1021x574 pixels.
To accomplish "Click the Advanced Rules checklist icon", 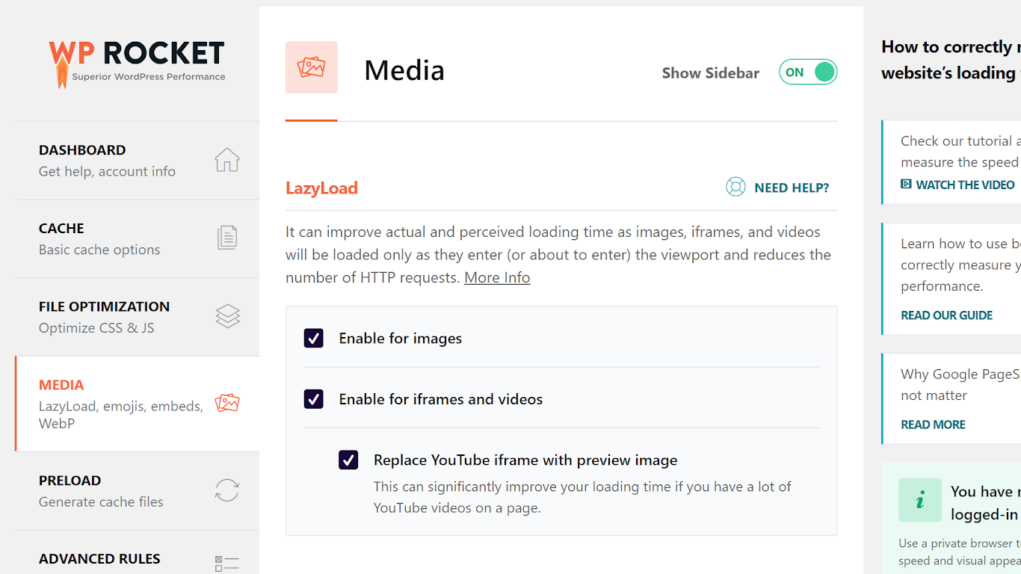I will 227,564.
